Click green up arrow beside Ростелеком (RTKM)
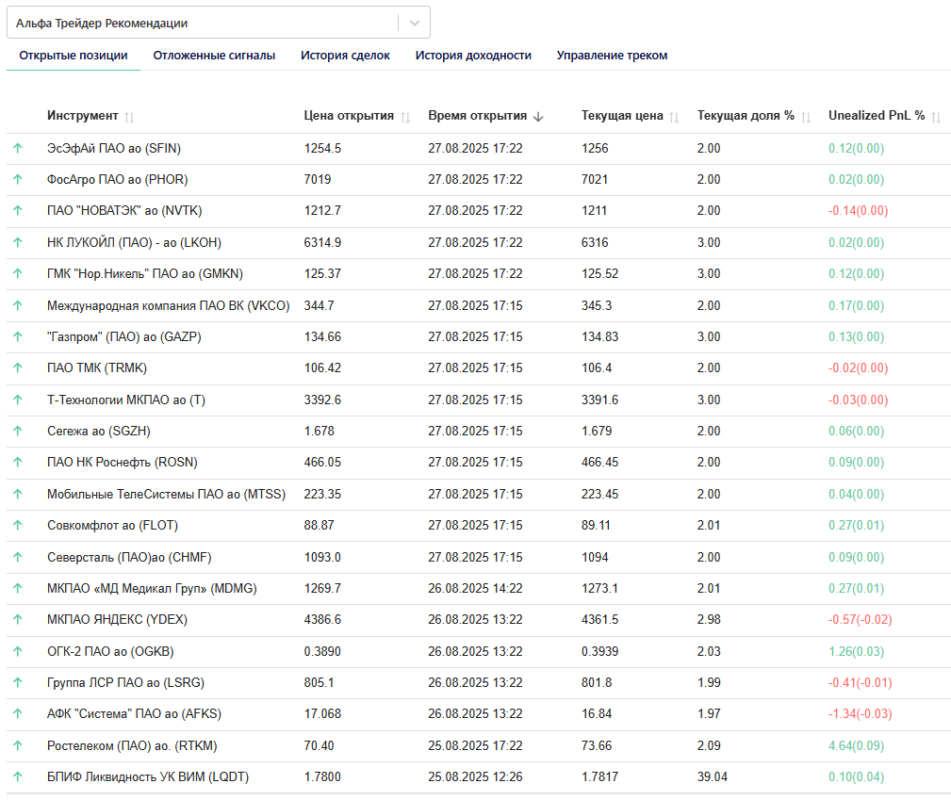 tap(17, 745)
